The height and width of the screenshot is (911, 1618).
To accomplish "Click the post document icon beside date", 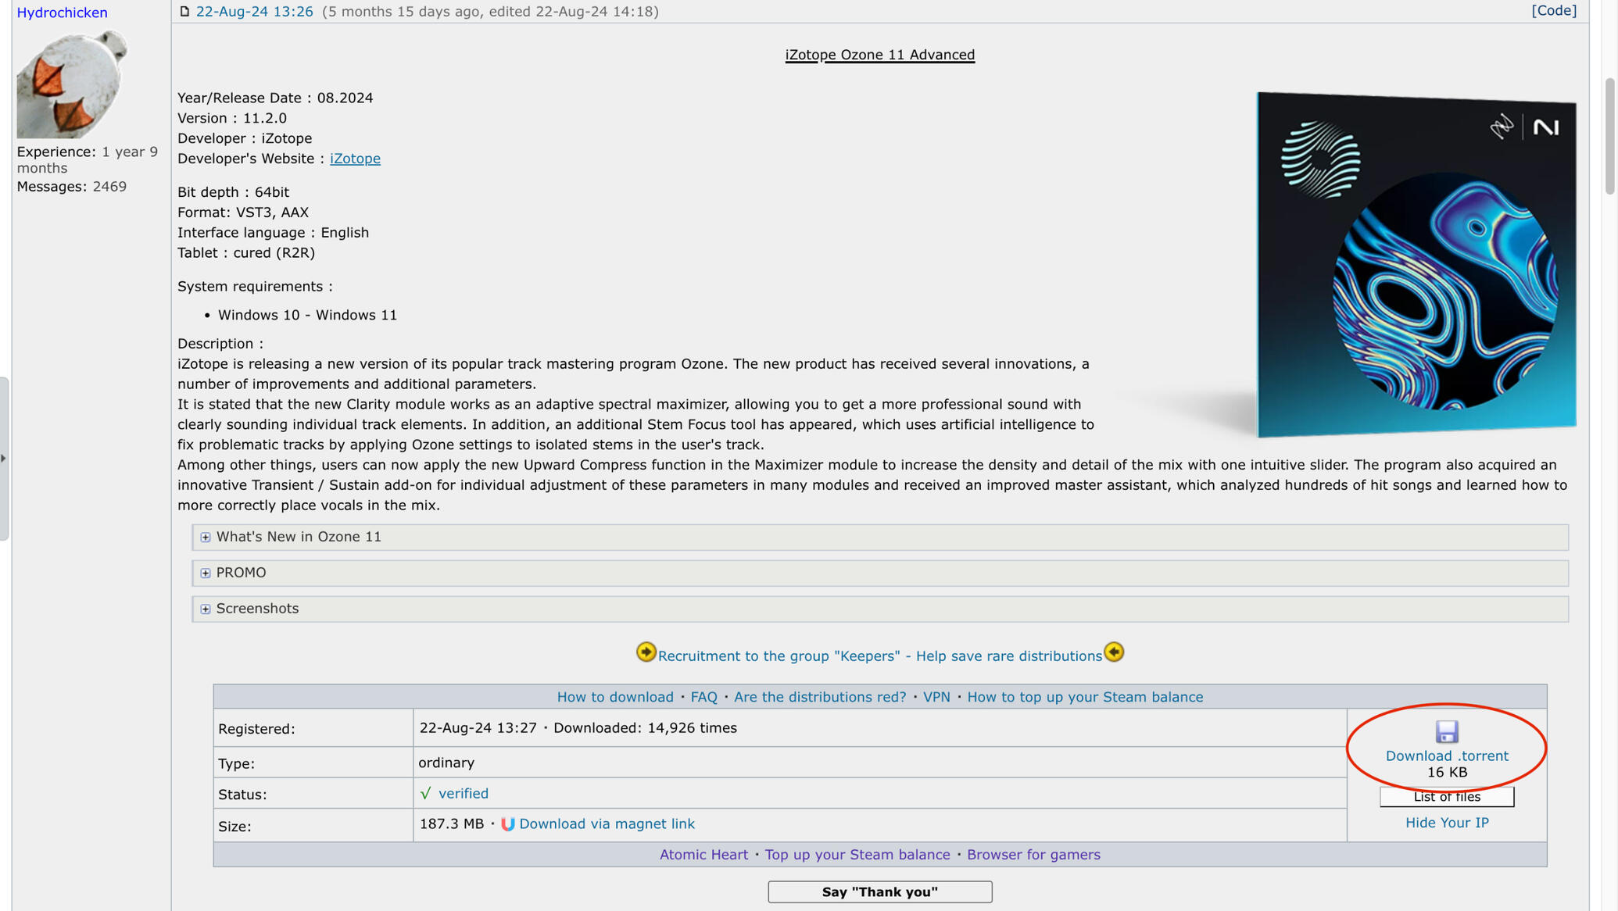I will [x=184, y=12].
